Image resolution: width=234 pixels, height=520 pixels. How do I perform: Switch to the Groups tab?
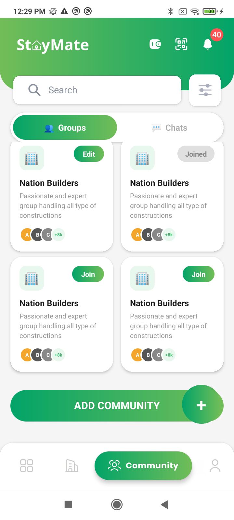pos(65,128)
